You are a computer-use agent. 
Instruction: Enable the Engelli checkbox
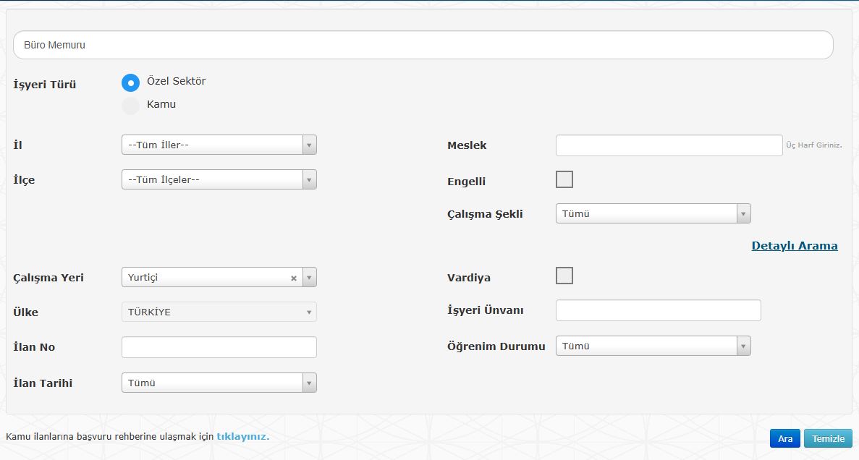(x=564, y=179)
